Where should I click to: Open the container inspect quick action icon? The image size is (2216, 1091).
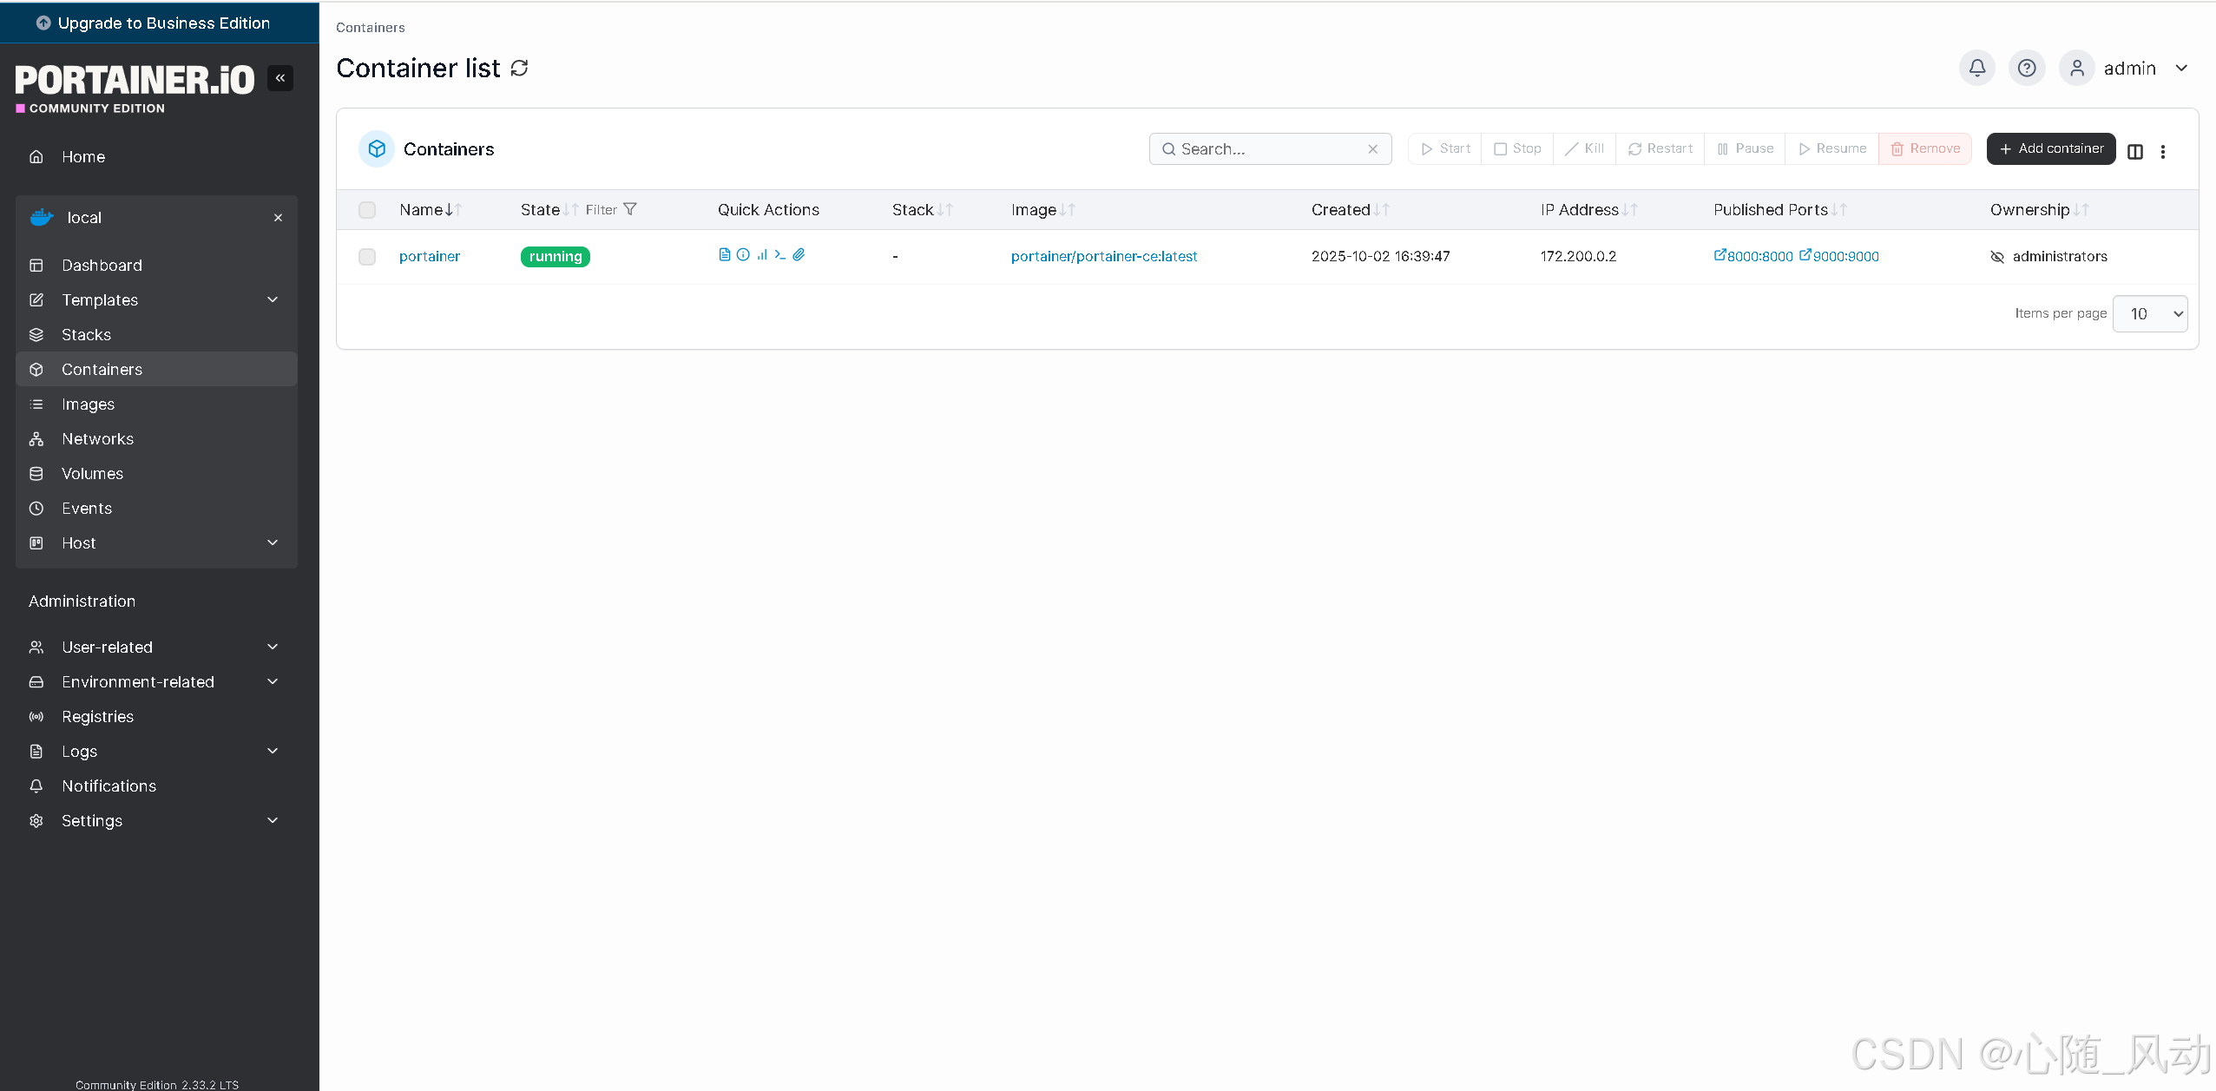743,254
